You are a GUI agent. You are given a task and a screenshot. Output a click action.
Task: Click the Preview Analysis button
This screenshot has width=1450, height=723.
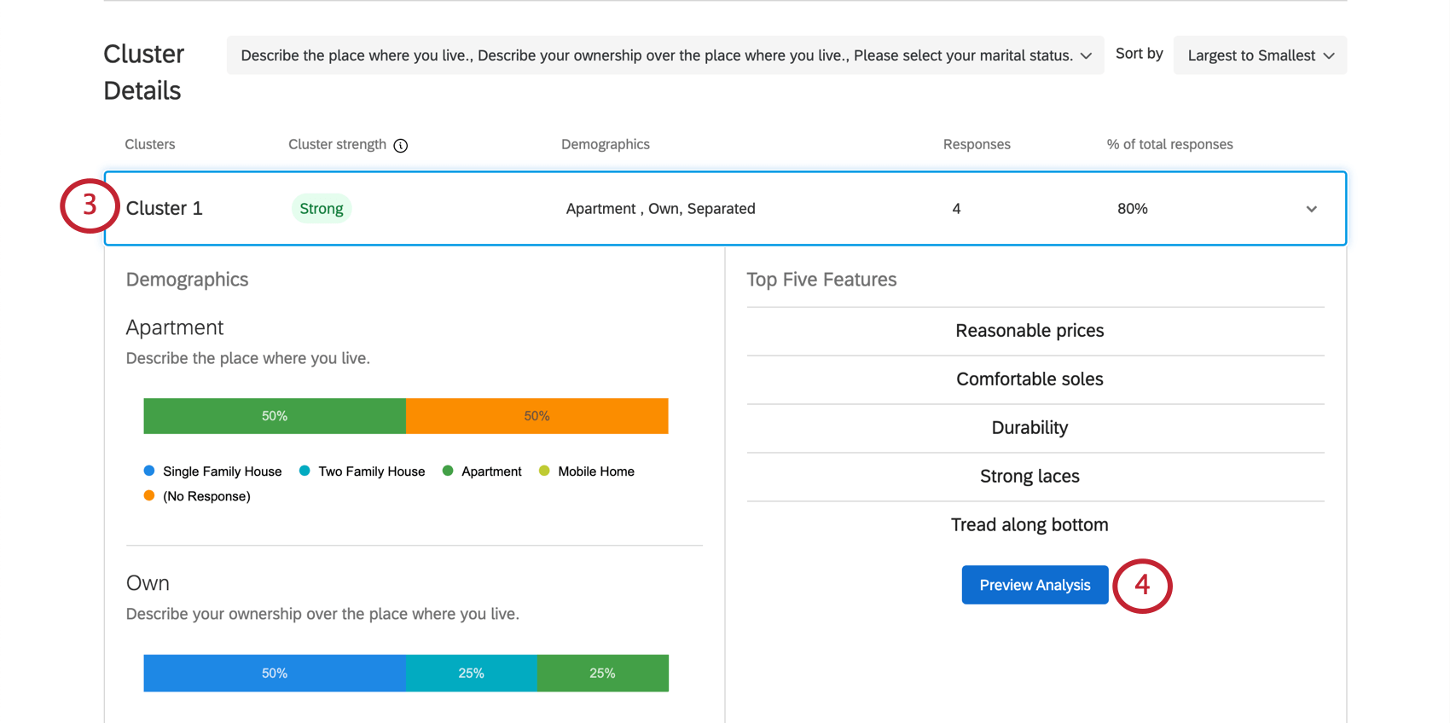(x=1035, y=585)
